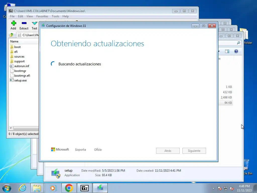
Task: Click the 432 KB size cell in Explorer
Action: click(227, 92)
